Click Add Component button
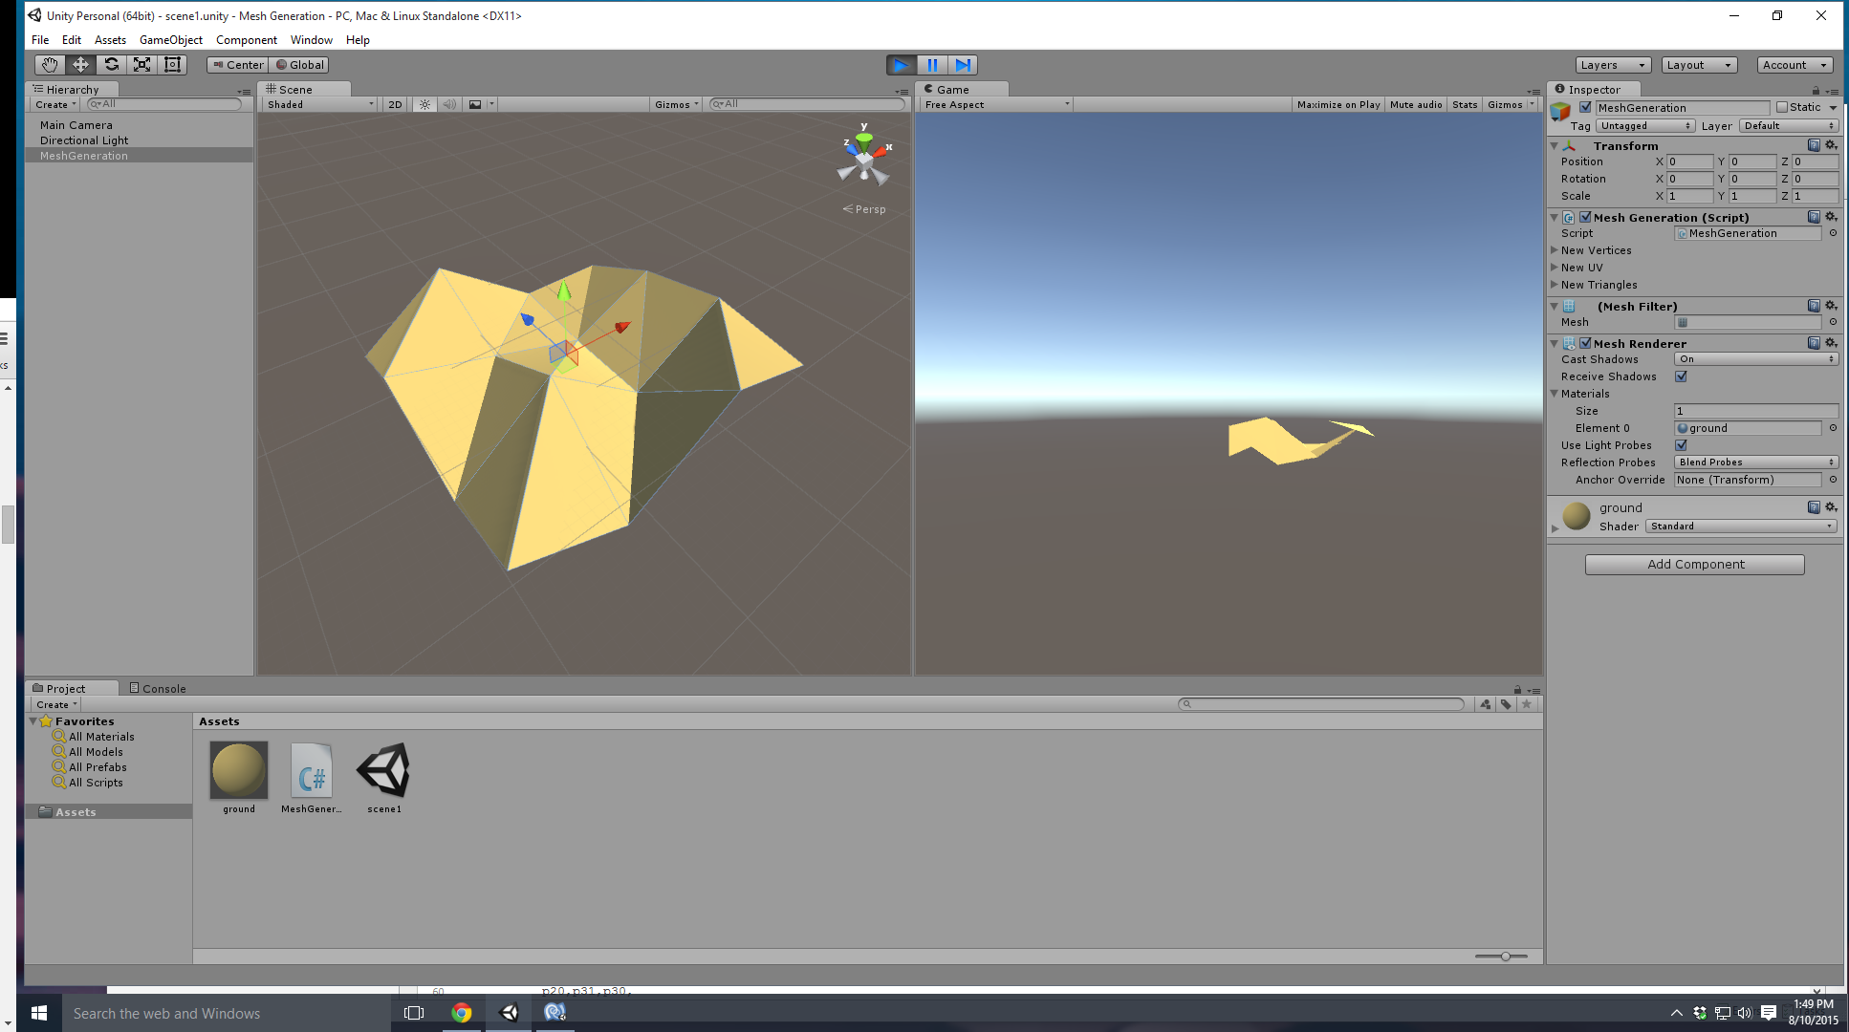 1695,565
